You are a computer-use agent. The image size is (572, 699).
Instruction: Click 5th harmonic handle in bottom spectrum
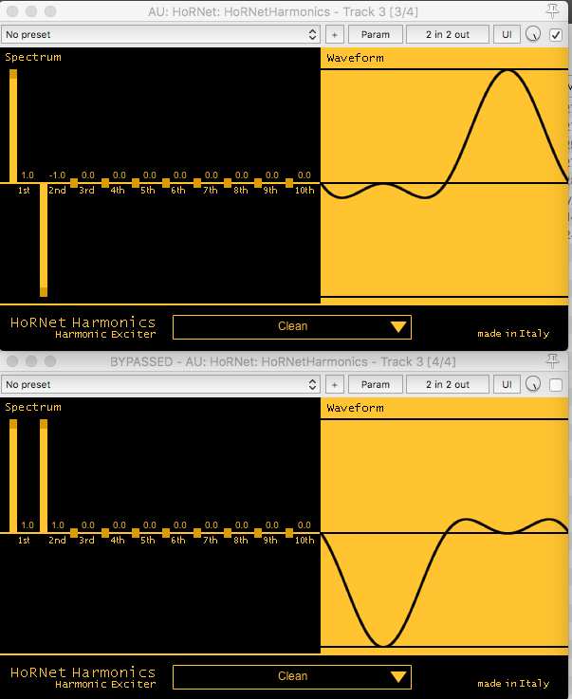(136, 533)
